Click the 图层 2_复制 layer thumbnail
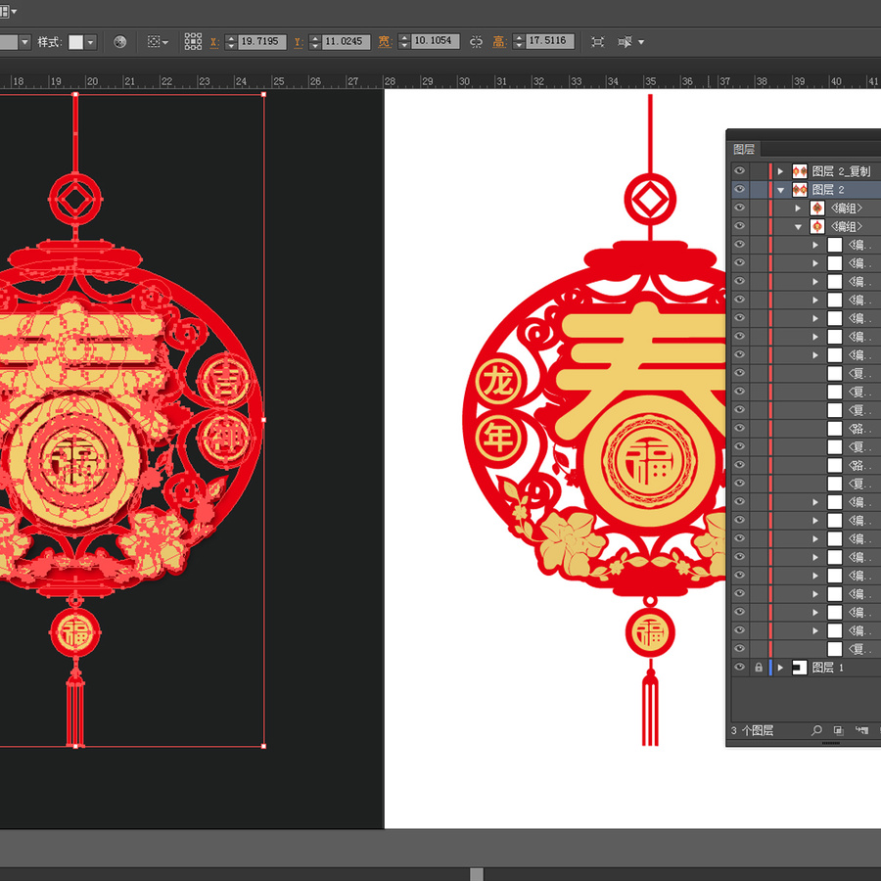881x881 pixels. coord(800,171)
